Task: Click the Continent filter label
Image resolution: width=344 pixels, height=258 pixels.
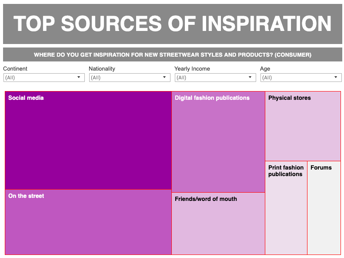Action: tap(15, 68)
